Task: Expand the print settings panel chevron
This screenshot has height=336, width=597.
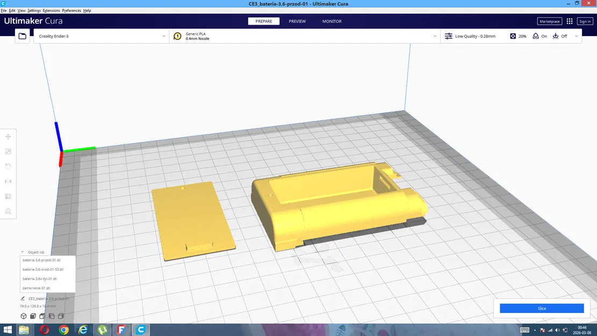Action: point(577,36)
